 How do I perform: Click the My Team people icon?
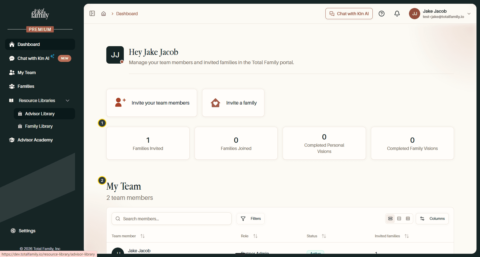(x=12, y=73)
